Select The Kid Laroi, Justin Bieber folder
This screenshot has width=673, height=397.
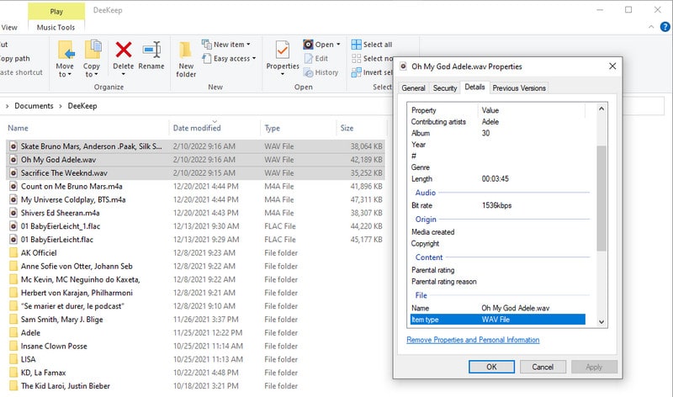tap(195, 386)
